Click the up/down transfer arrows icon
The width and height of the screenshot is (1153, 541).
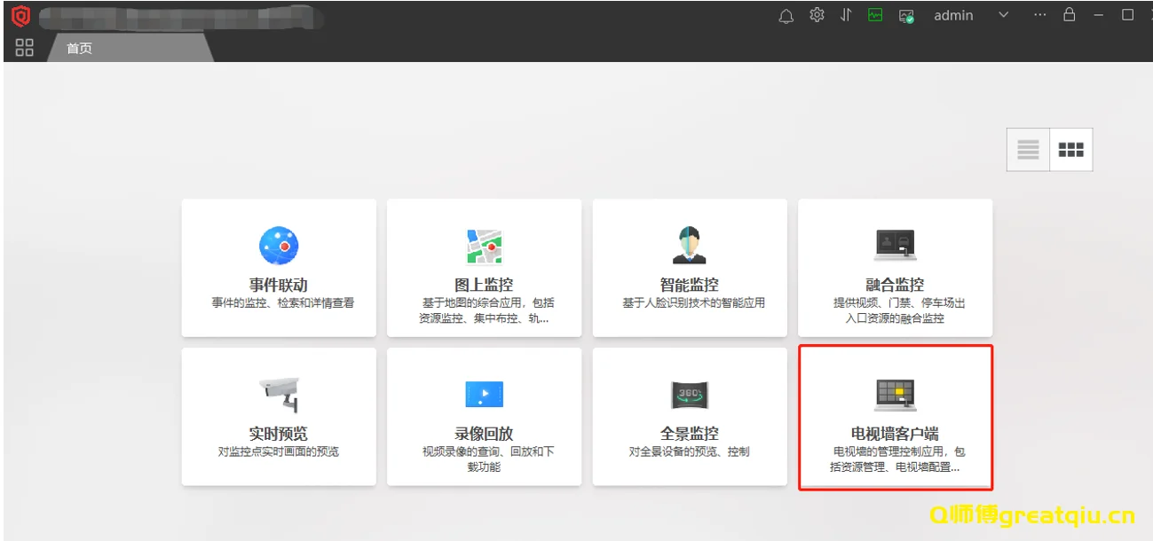846,15
